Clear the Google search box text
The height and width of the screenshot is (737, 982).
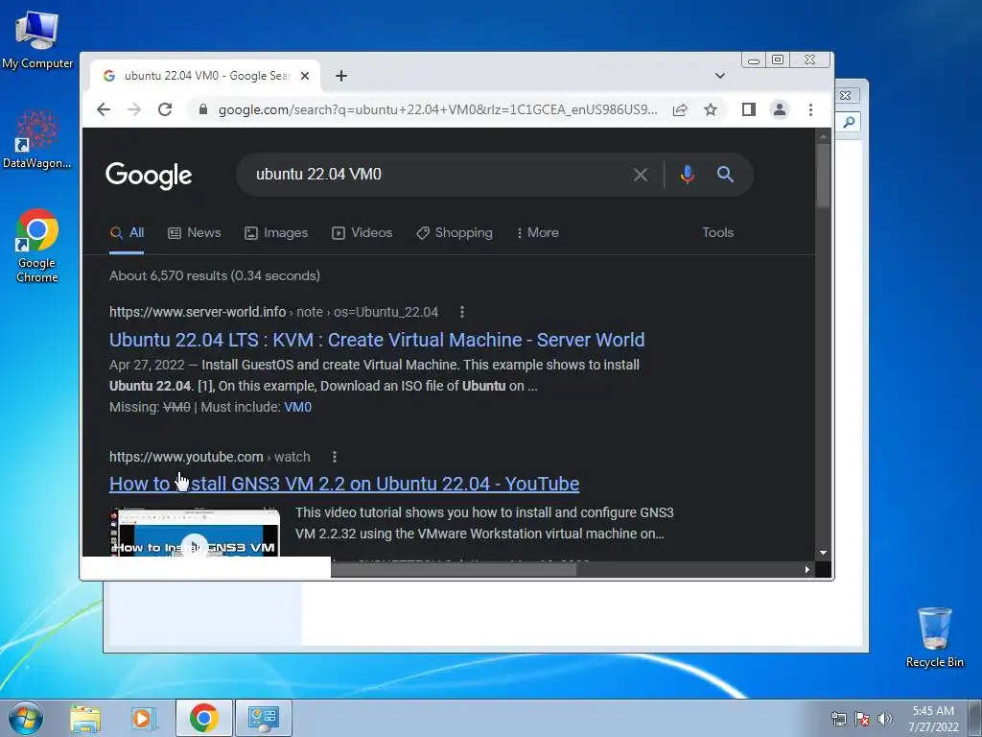[640, 175]
